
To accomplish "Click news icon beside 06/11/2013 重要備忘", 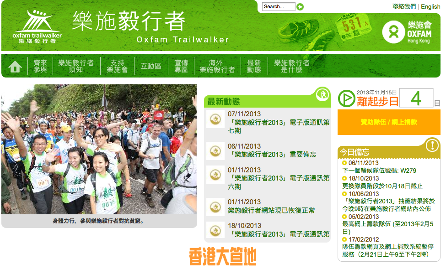I will point(215,151).
